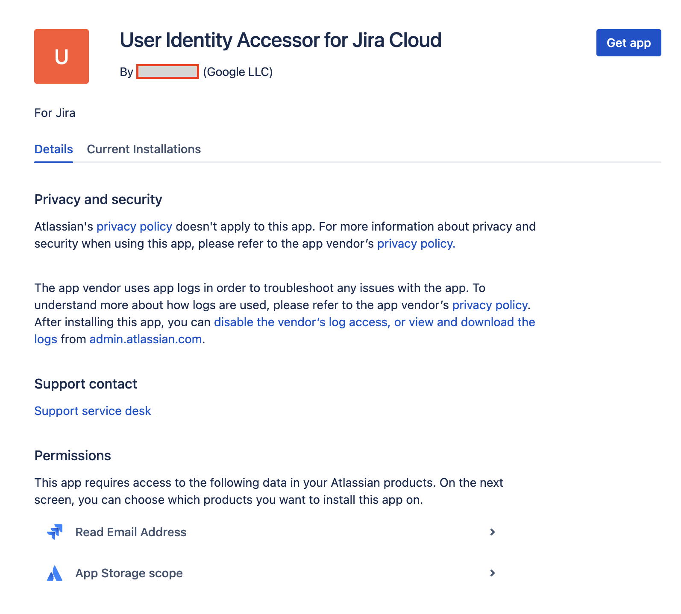Click the Permissions section heading

[73, 456]
